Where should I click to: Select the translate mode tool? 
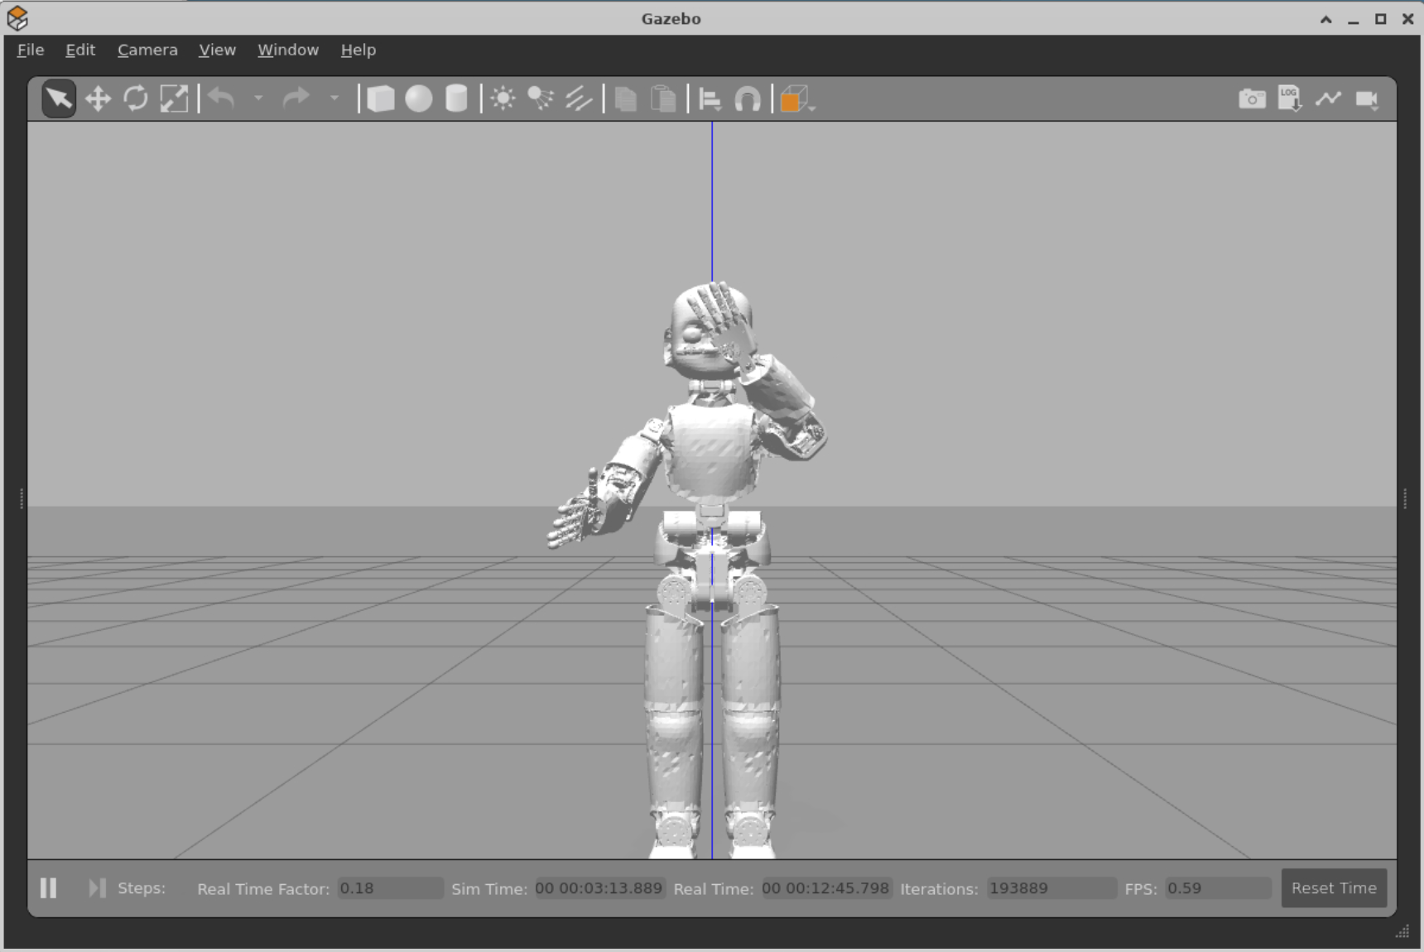[x=98, y=99]
